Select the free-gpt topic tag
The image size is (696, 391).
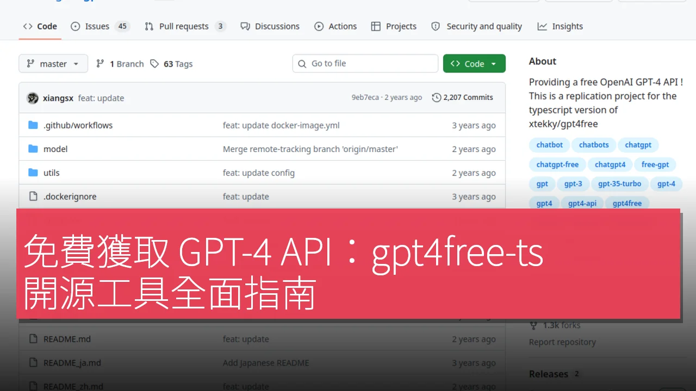coord(655,165)
